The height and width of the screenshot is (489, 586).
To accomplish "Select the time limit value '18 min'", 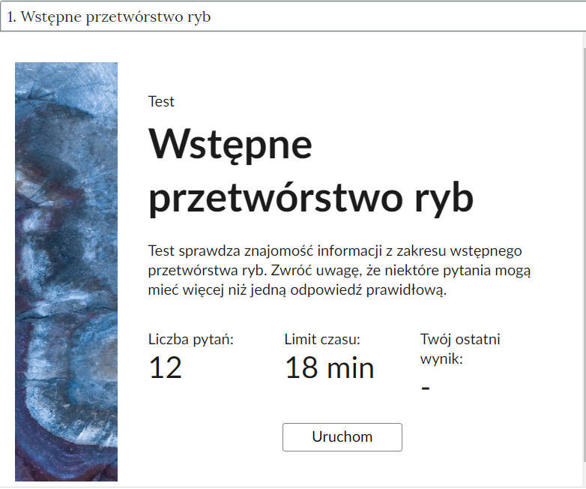I will 329,367.
